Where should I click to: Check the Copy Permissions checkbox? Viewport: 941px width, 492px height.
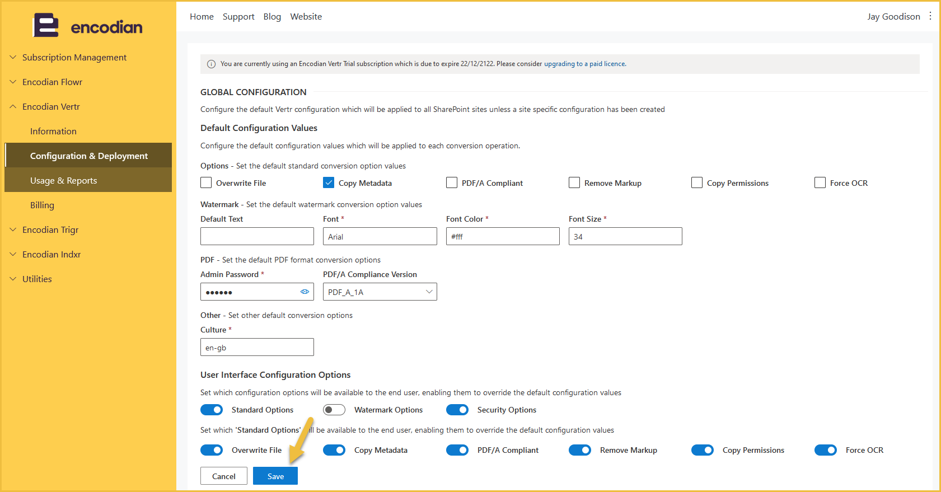click(697, 182)
